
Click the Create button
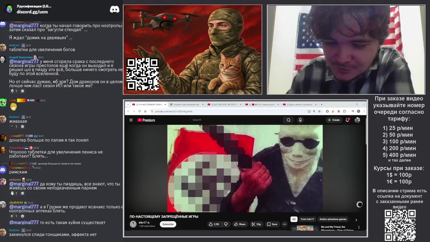point(334,120)
